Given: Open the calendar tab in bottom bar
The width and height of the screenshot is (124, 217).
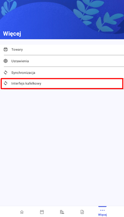Looking at the screenshot, I should point(42,212).
